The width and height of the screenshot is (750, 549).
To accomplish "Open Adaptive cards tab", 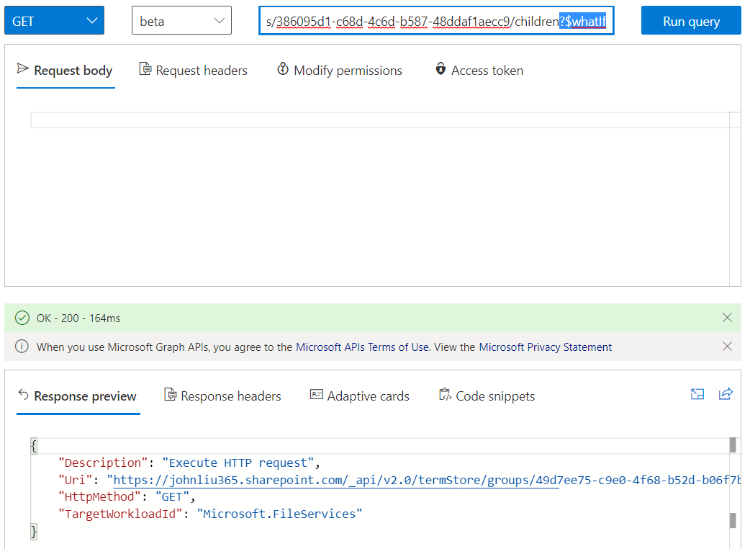I will [360, 396].
